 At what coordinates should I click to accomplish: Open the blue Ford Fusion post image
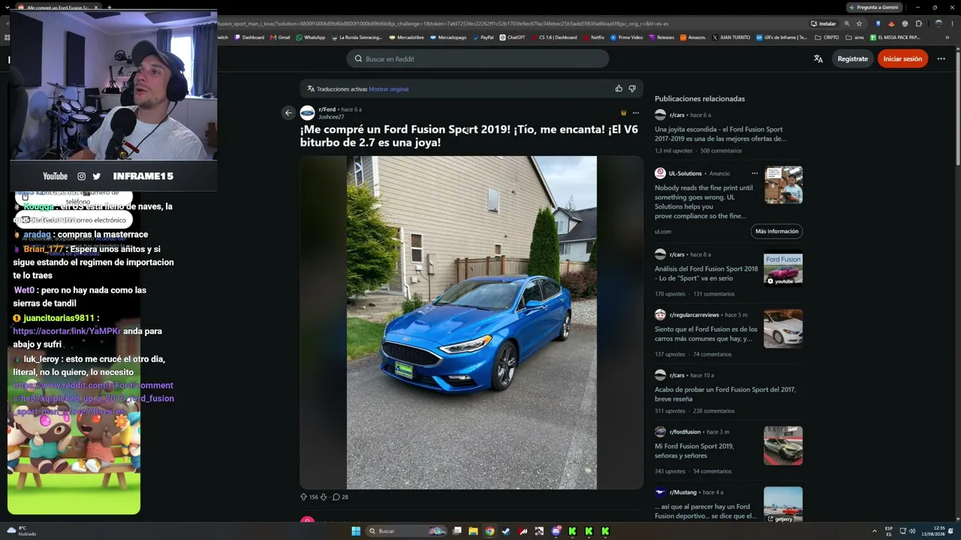point(471,322)
